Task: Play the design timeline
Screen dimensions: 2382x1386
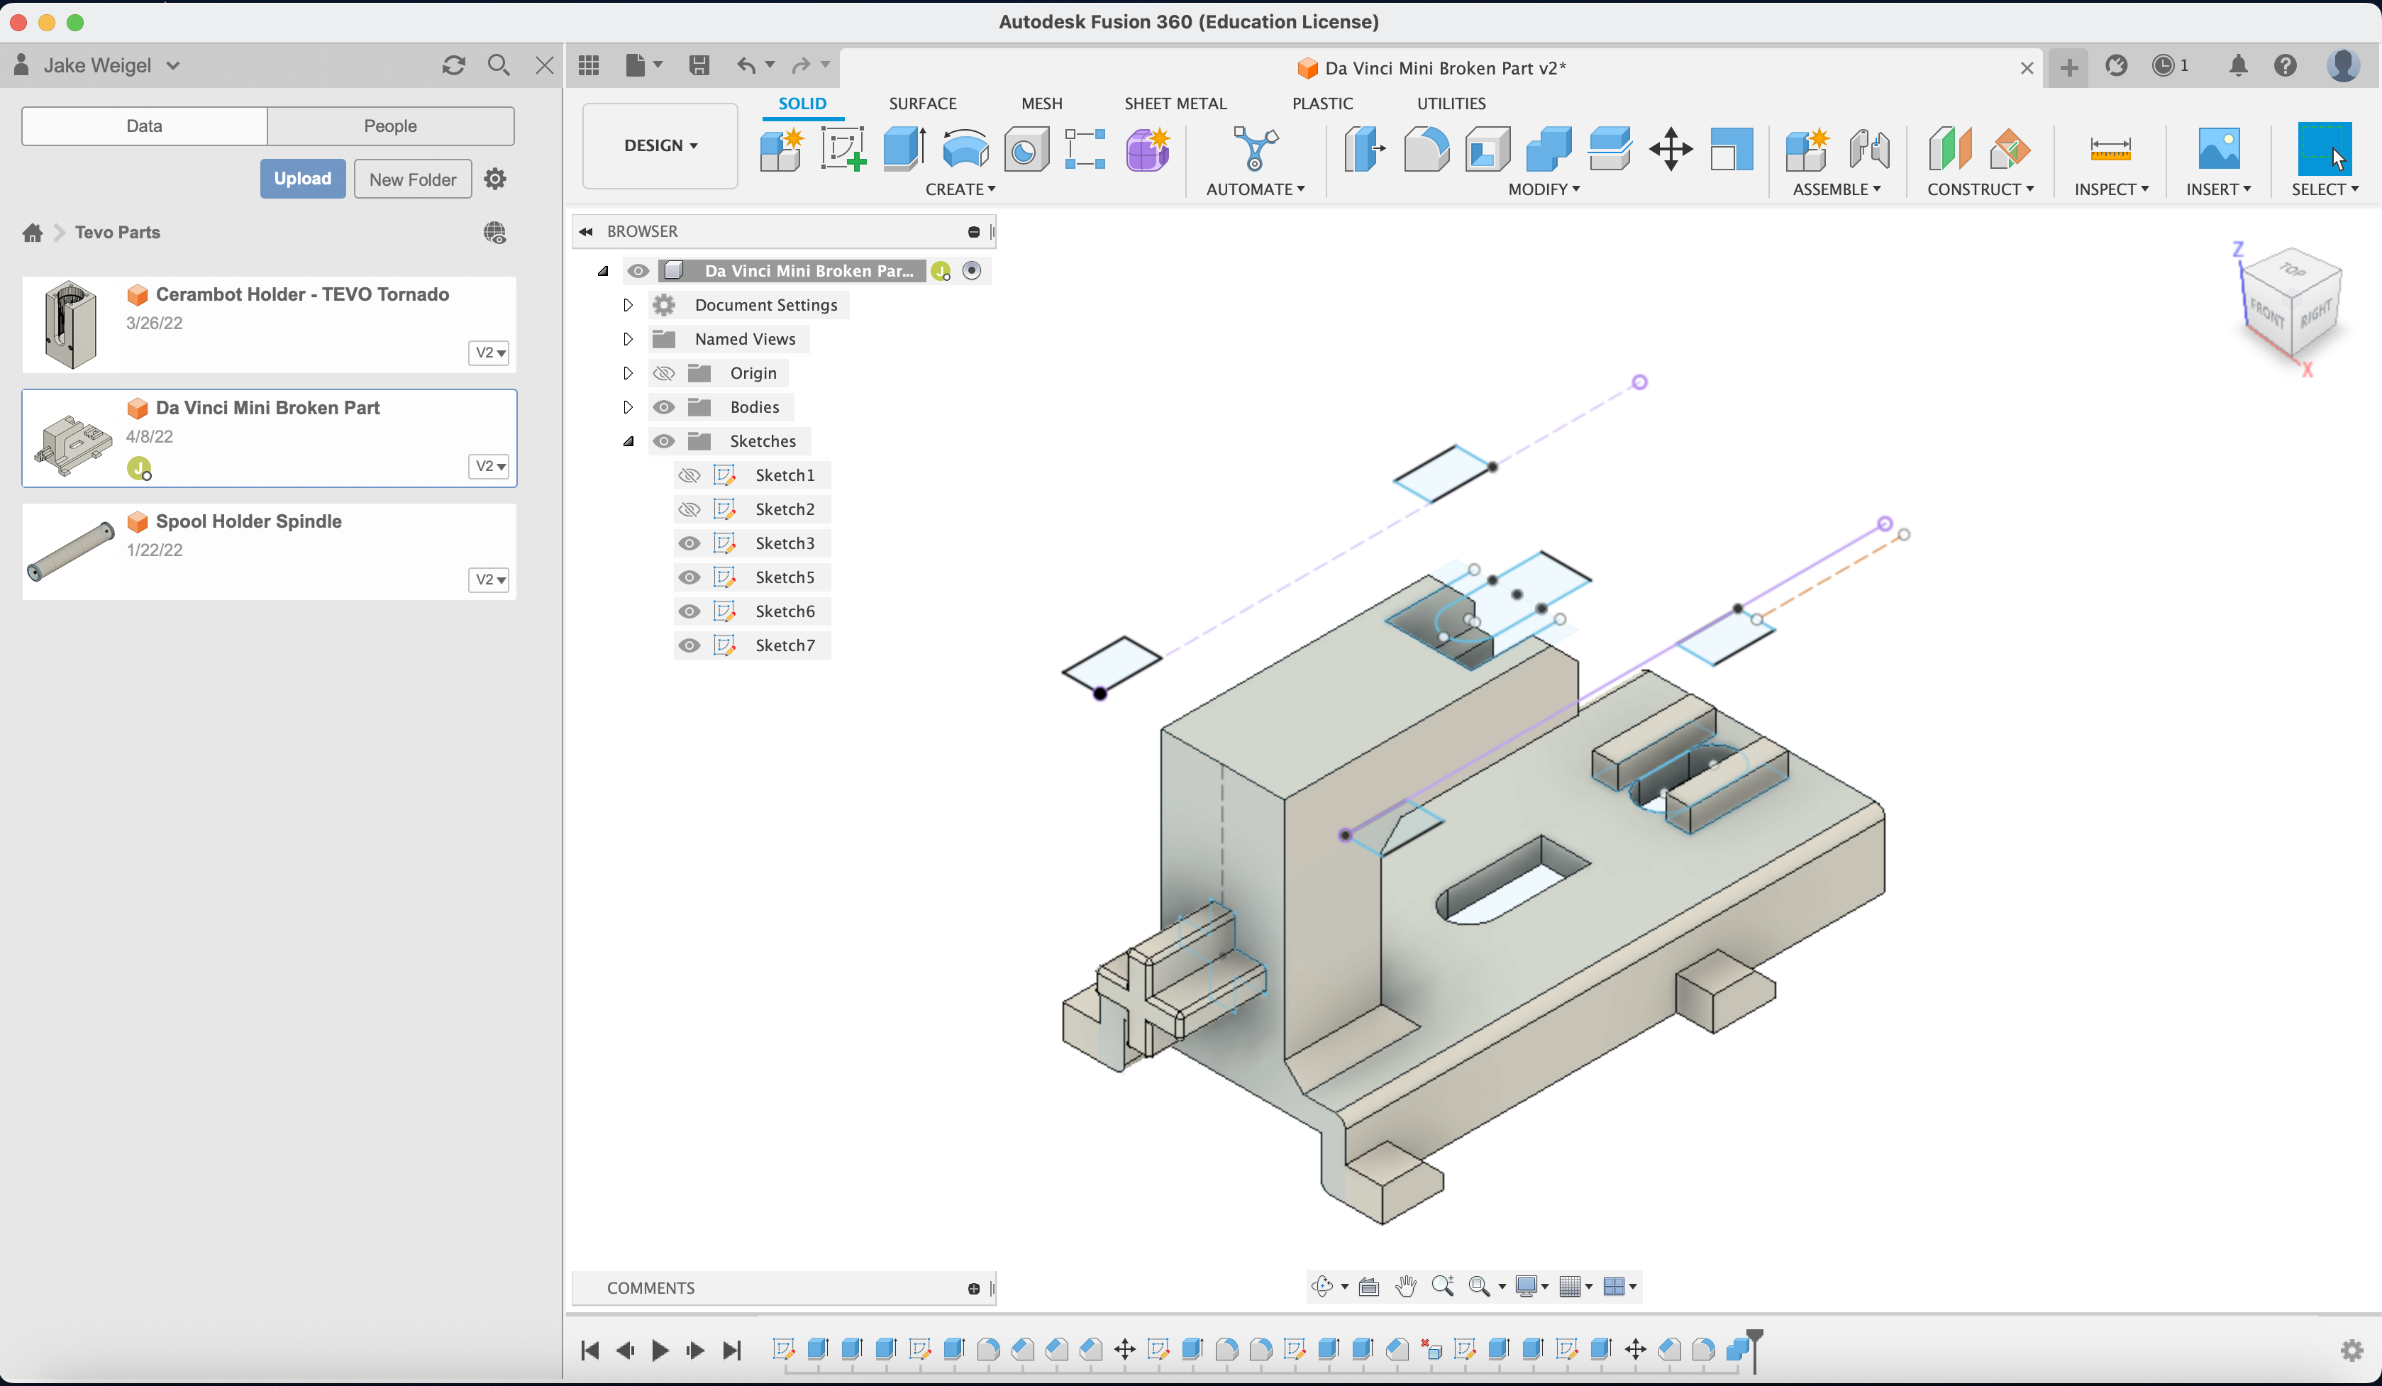Action: coord(660,1350)
